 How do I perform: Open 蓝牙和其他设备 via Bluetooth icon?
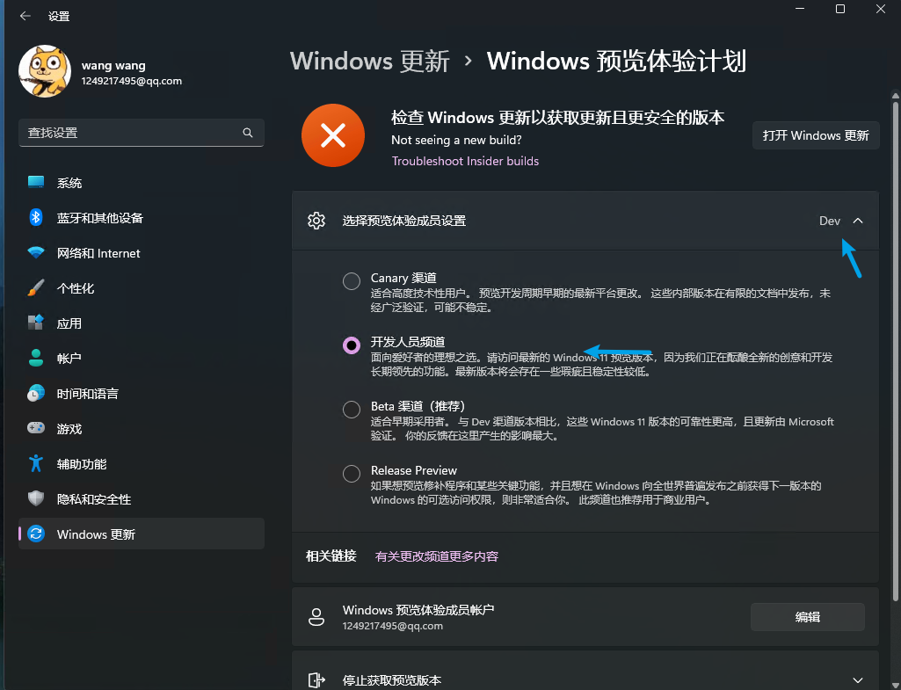(36, 218)
